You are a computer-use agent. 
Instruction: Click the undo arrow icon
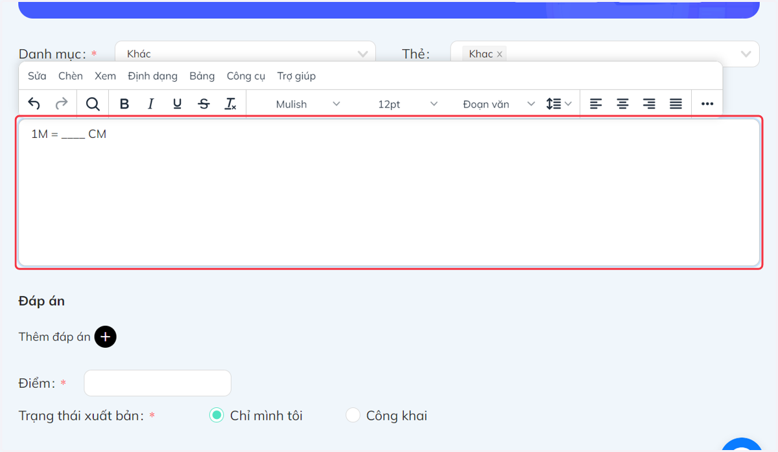tap(34, 104)
